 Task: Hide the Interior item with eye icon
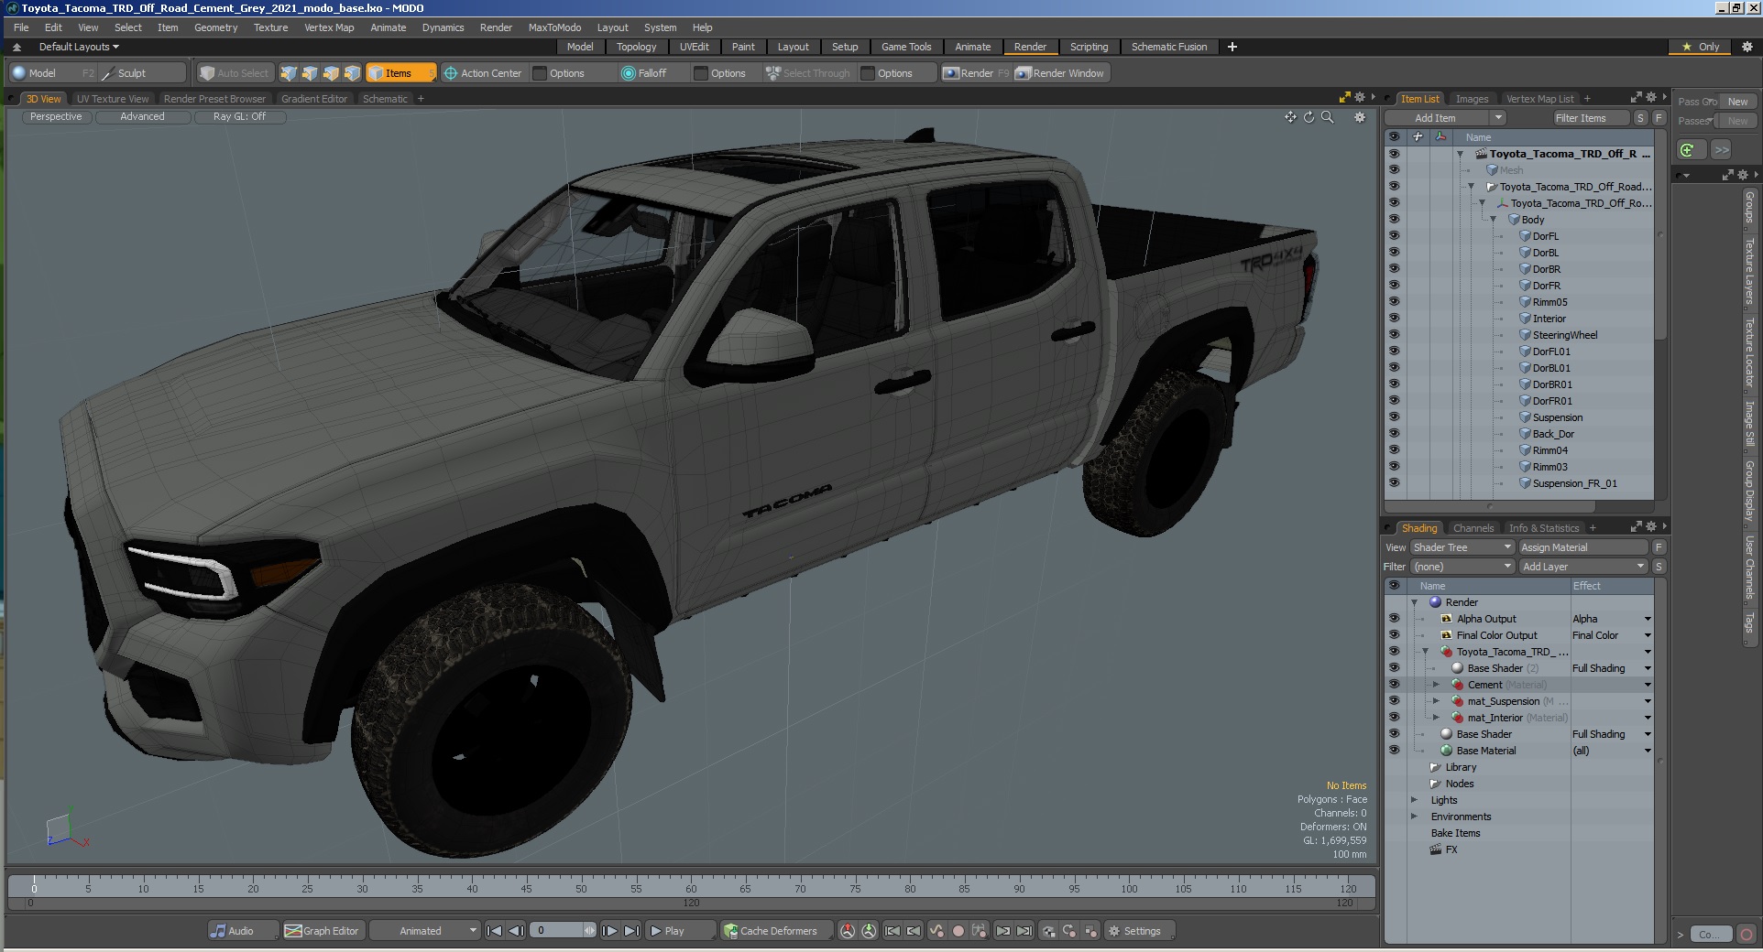click(1394, 318)
